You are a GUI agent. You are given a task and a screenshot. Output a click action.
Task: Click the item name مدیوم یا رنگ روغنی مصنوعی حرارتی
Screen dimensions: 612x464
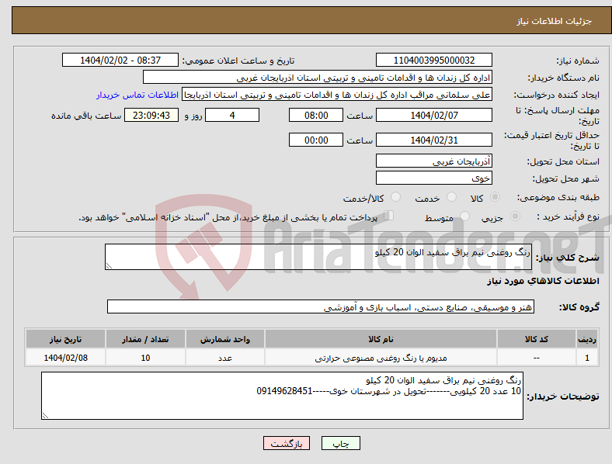coord(381,358)
